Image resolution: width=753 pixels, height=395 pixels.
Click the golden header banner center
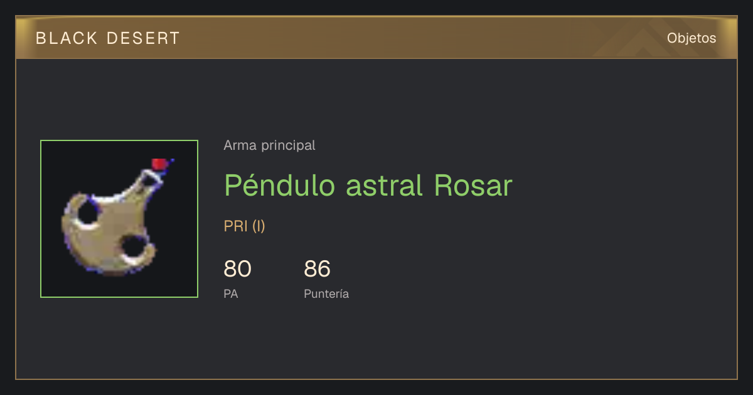[376, 38]
